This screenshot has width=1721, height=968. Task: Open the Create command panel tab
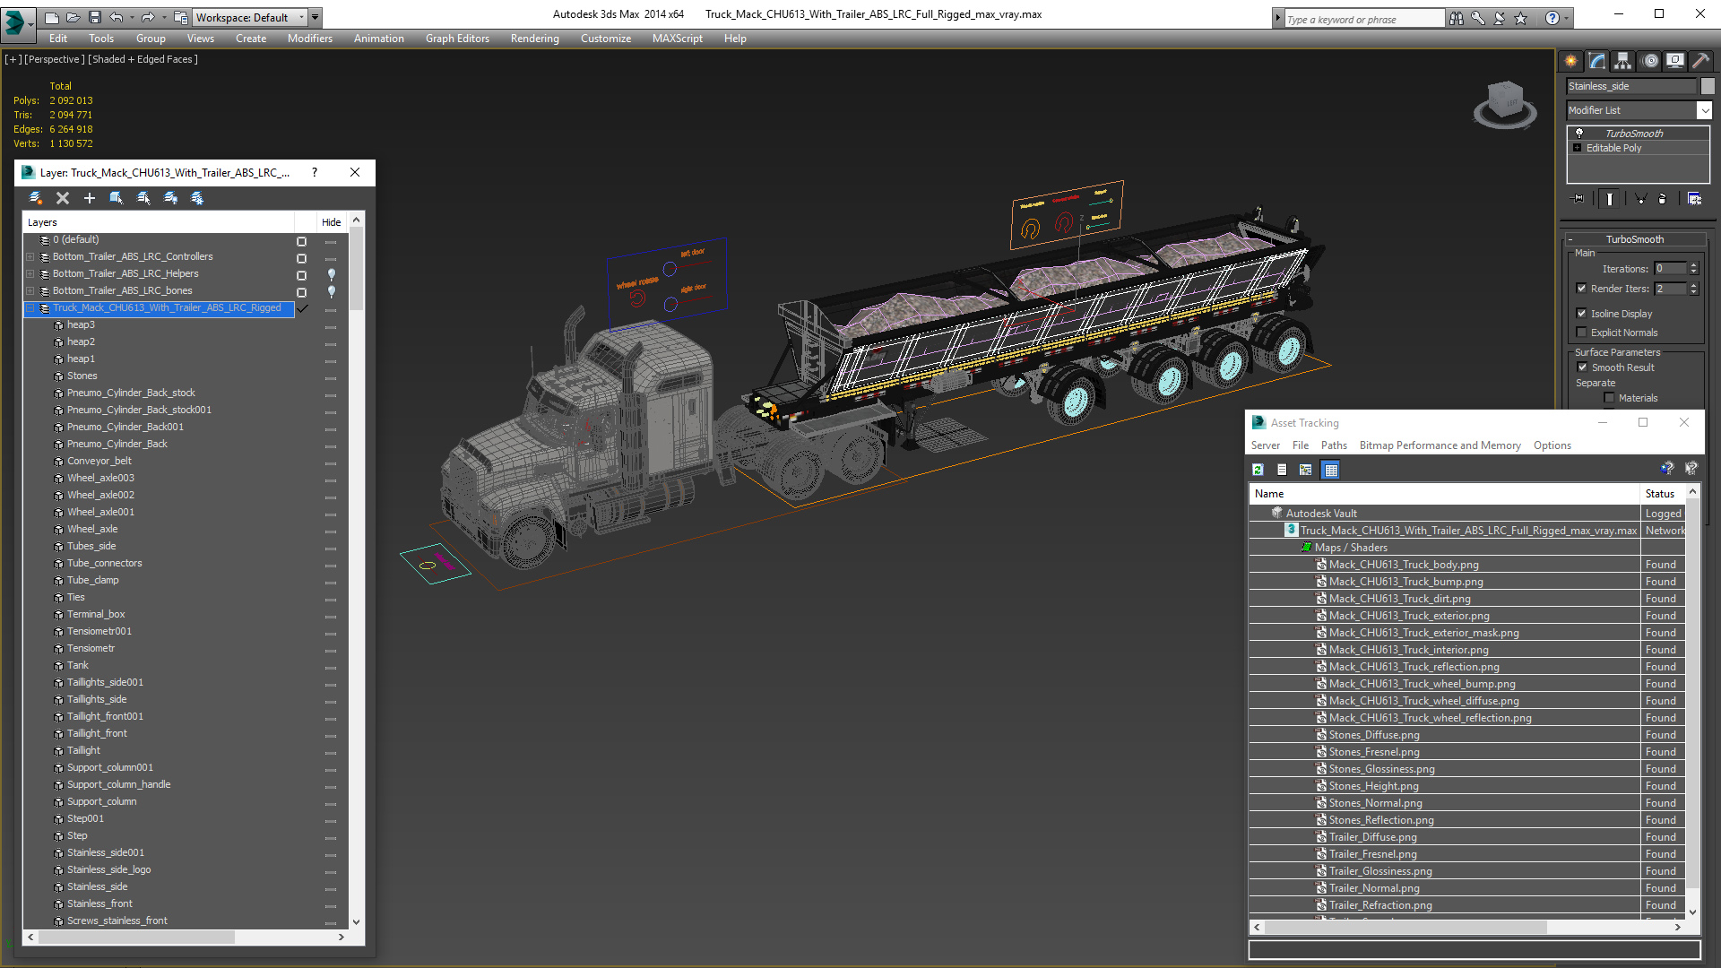pos(1571,61)
